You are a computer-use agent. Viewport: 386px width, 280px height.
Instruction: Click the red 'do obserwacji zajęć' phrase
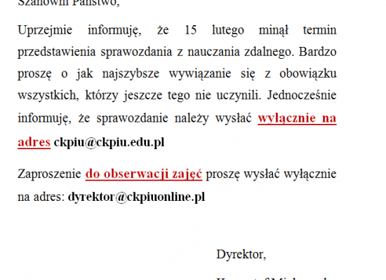(x=144, y=174)
